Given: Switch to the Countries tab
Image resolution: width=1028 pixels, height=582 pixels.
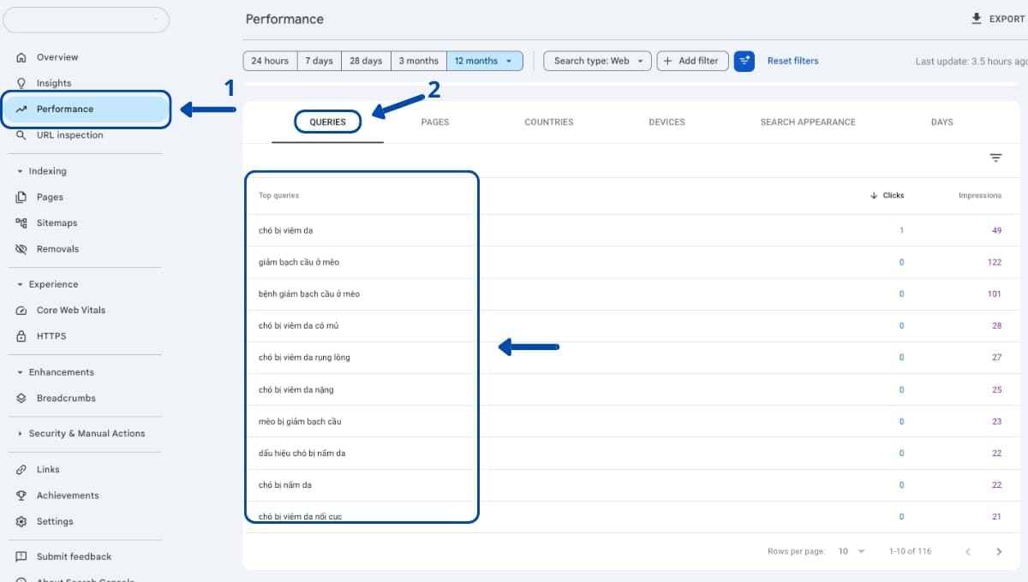Looking at the screenshot, I should [549, 122].
